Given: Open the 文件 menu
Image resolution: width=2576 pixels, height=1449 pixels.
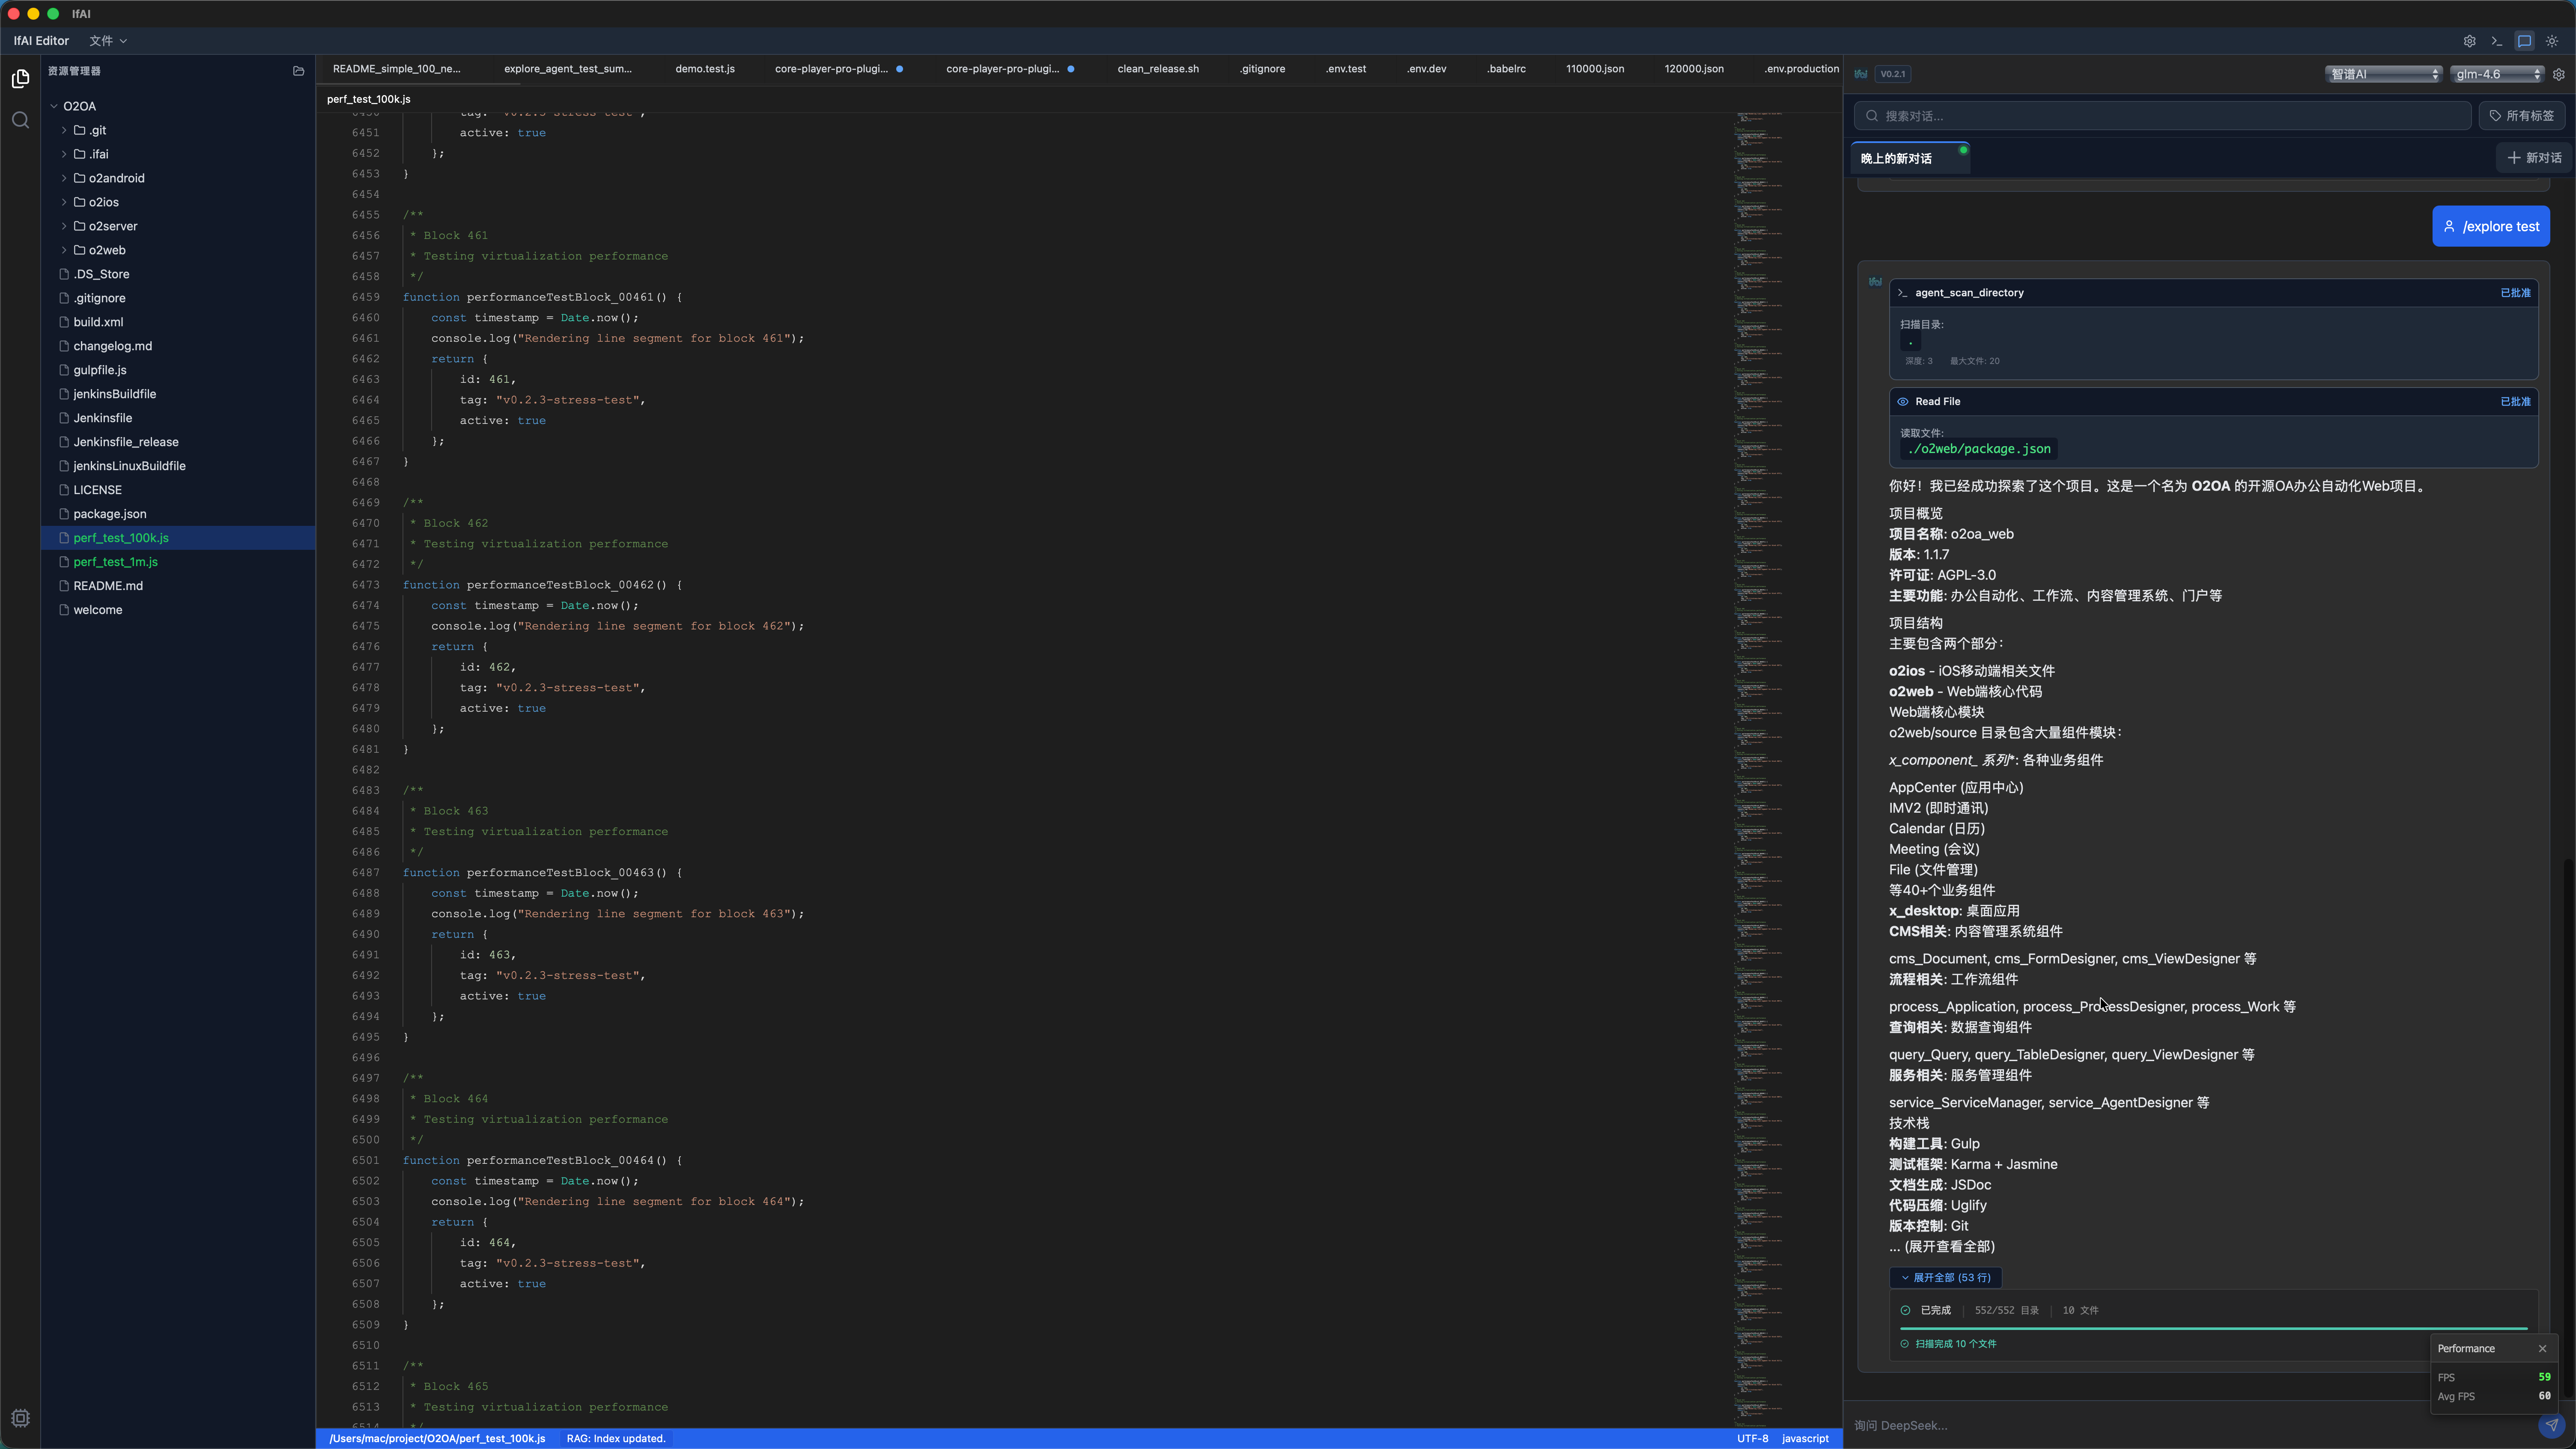Looking at the screenshot, I should pyautogui.click(x=107, y=41).
